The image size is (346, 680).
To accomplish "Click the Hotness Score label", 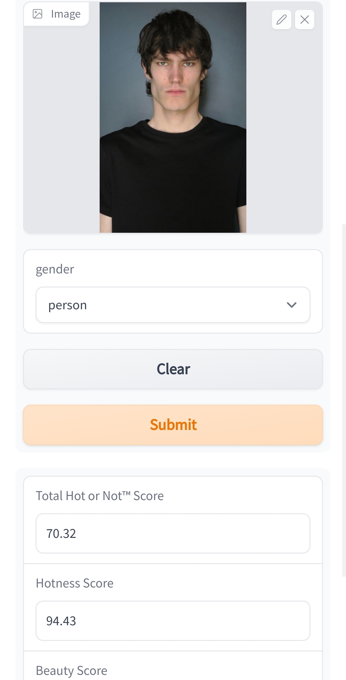I will point(75,583).
